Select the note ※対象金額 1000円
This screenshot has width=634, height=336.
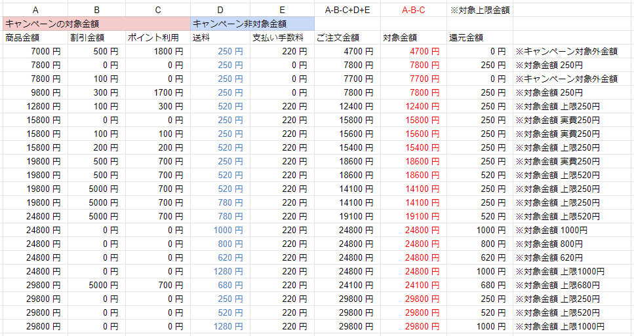point(551,230)
